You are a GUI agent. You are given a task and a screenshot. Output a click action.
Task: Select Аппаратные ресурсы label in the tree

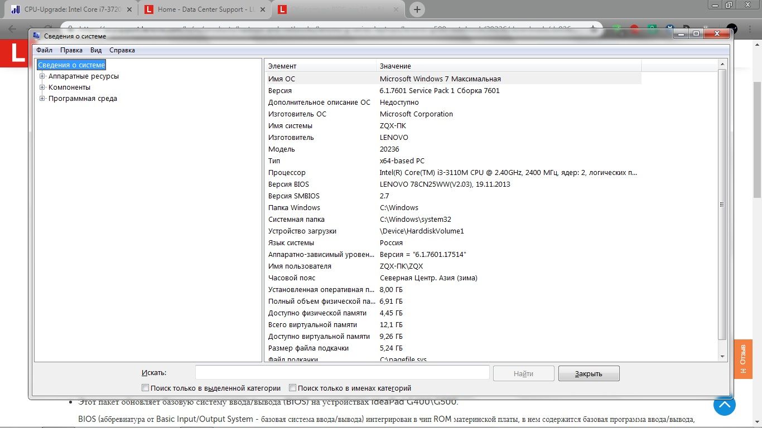(x=84, y=76)
